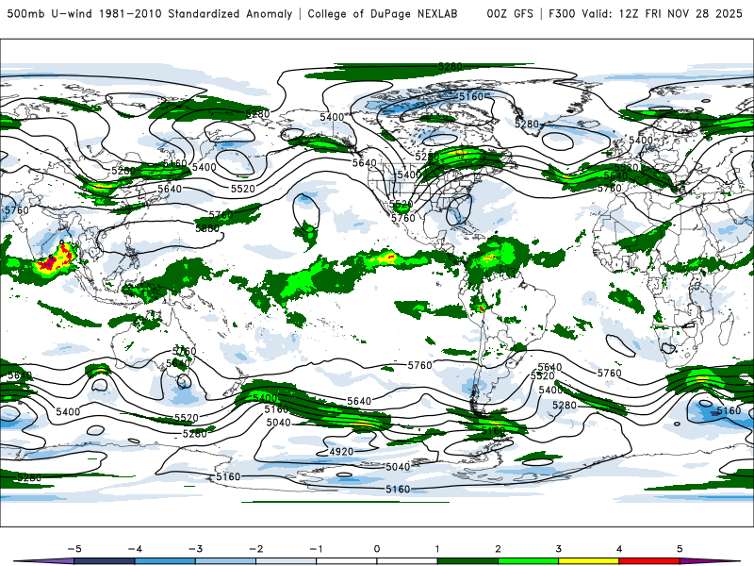Select the red 4 to 5 colorbar segment
Screen dimensions: 754x566
(649, 561)
